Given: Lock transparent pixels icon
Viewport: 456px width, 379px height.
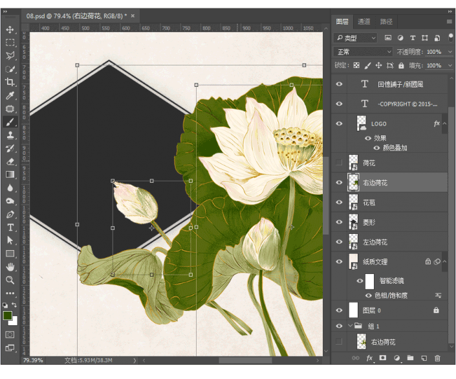Looking at the screenshot, I should click(356, 65).
